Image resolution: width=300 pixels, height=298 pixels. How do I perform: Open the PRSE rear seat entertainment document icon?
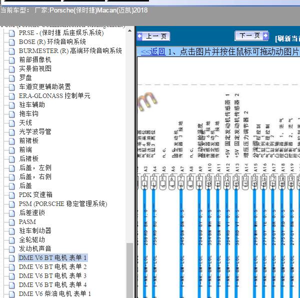click(11, 33)
